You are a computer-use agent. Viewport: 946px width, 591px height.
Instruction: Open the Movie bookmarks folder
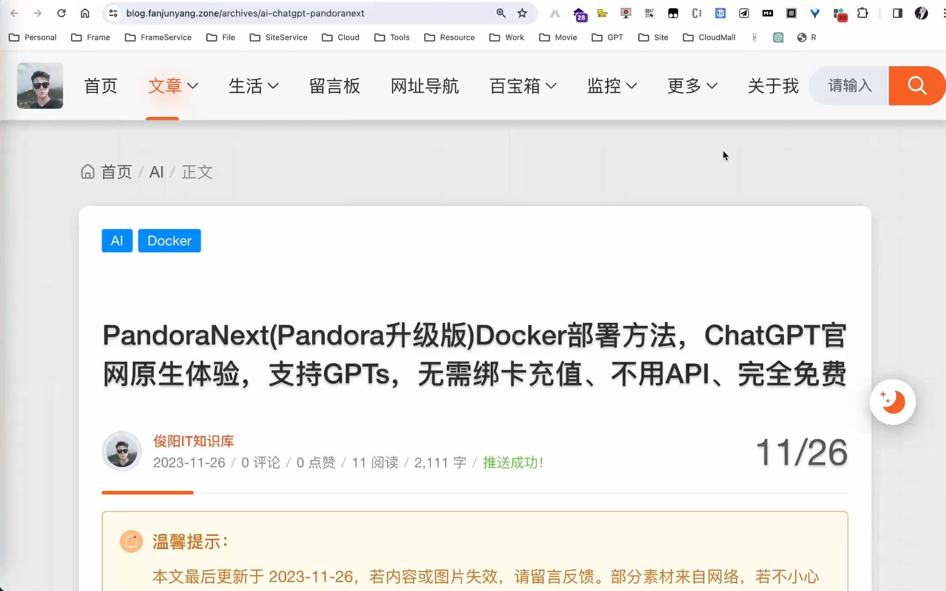(558, 38)
